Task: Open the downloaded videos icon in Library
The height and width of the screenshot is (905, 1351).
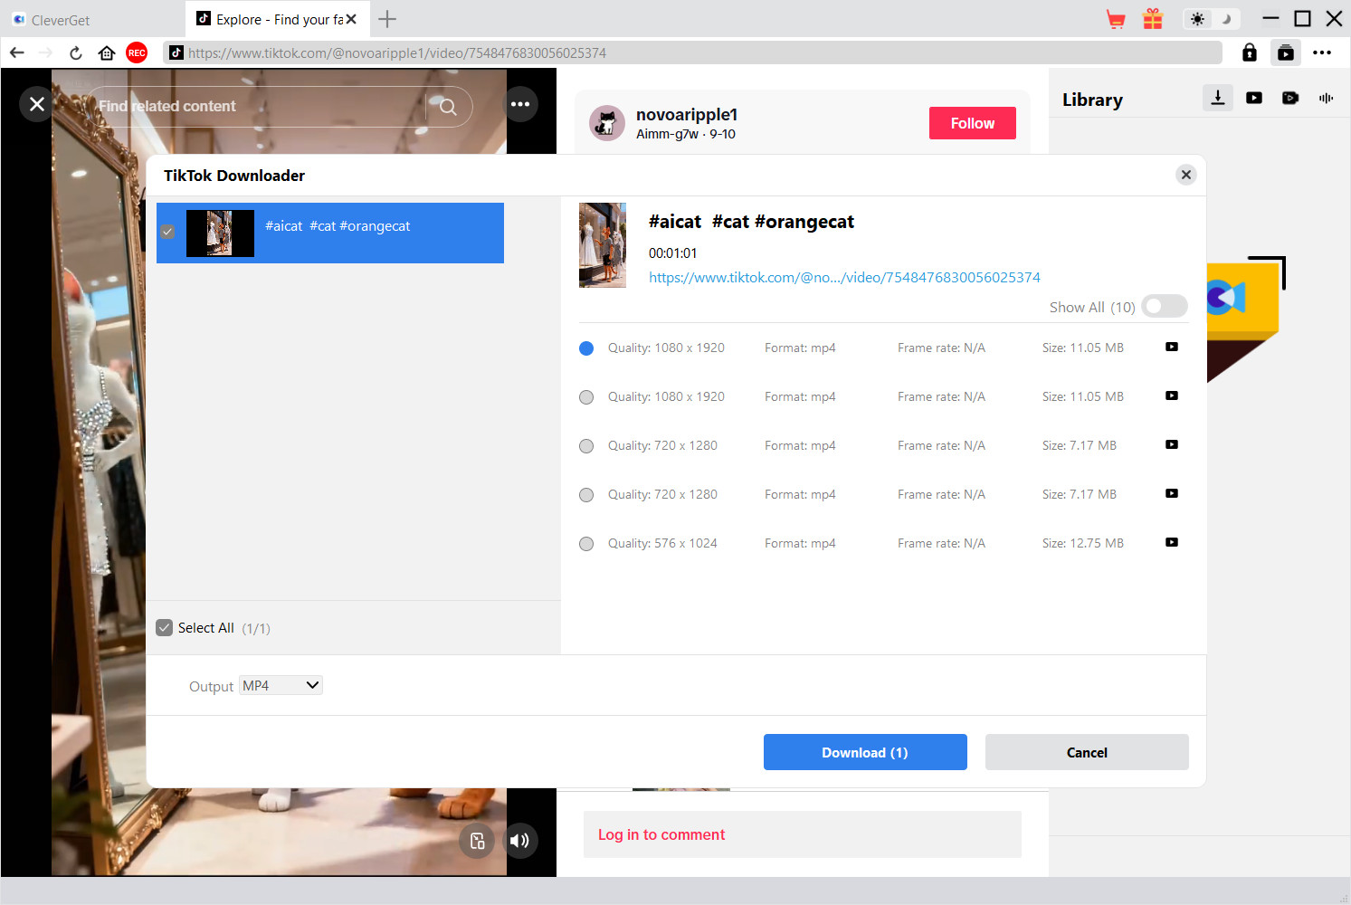Action: 1253,98
